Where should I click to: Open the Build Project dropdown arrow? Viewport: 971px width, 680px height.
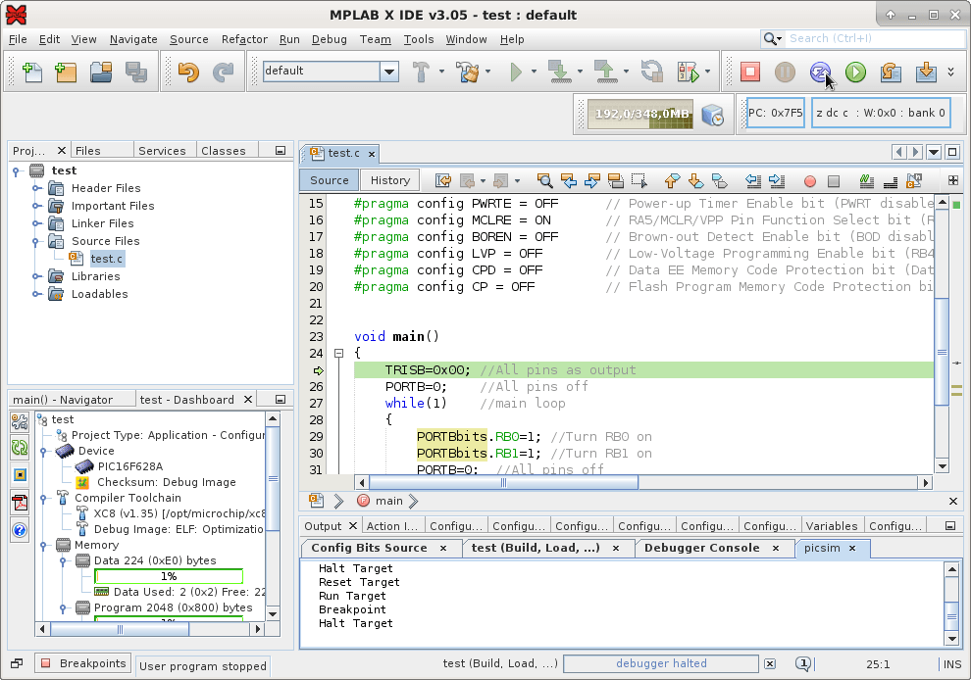[x=441, y=72]
